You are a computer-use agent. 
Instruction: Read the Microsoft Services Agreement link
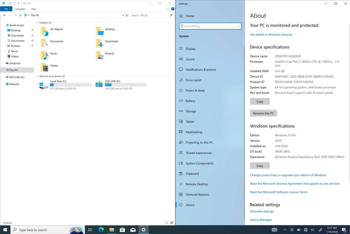tap(295, 184)
